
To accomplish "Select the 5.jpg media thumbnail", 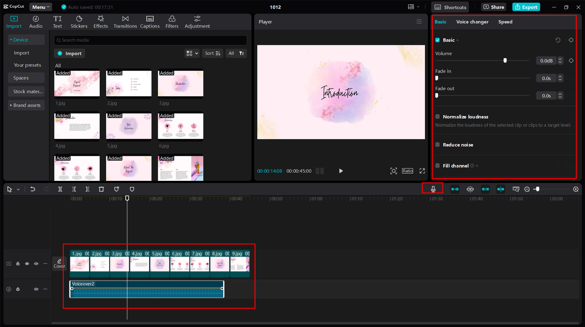I will click(x=129, y=127).
